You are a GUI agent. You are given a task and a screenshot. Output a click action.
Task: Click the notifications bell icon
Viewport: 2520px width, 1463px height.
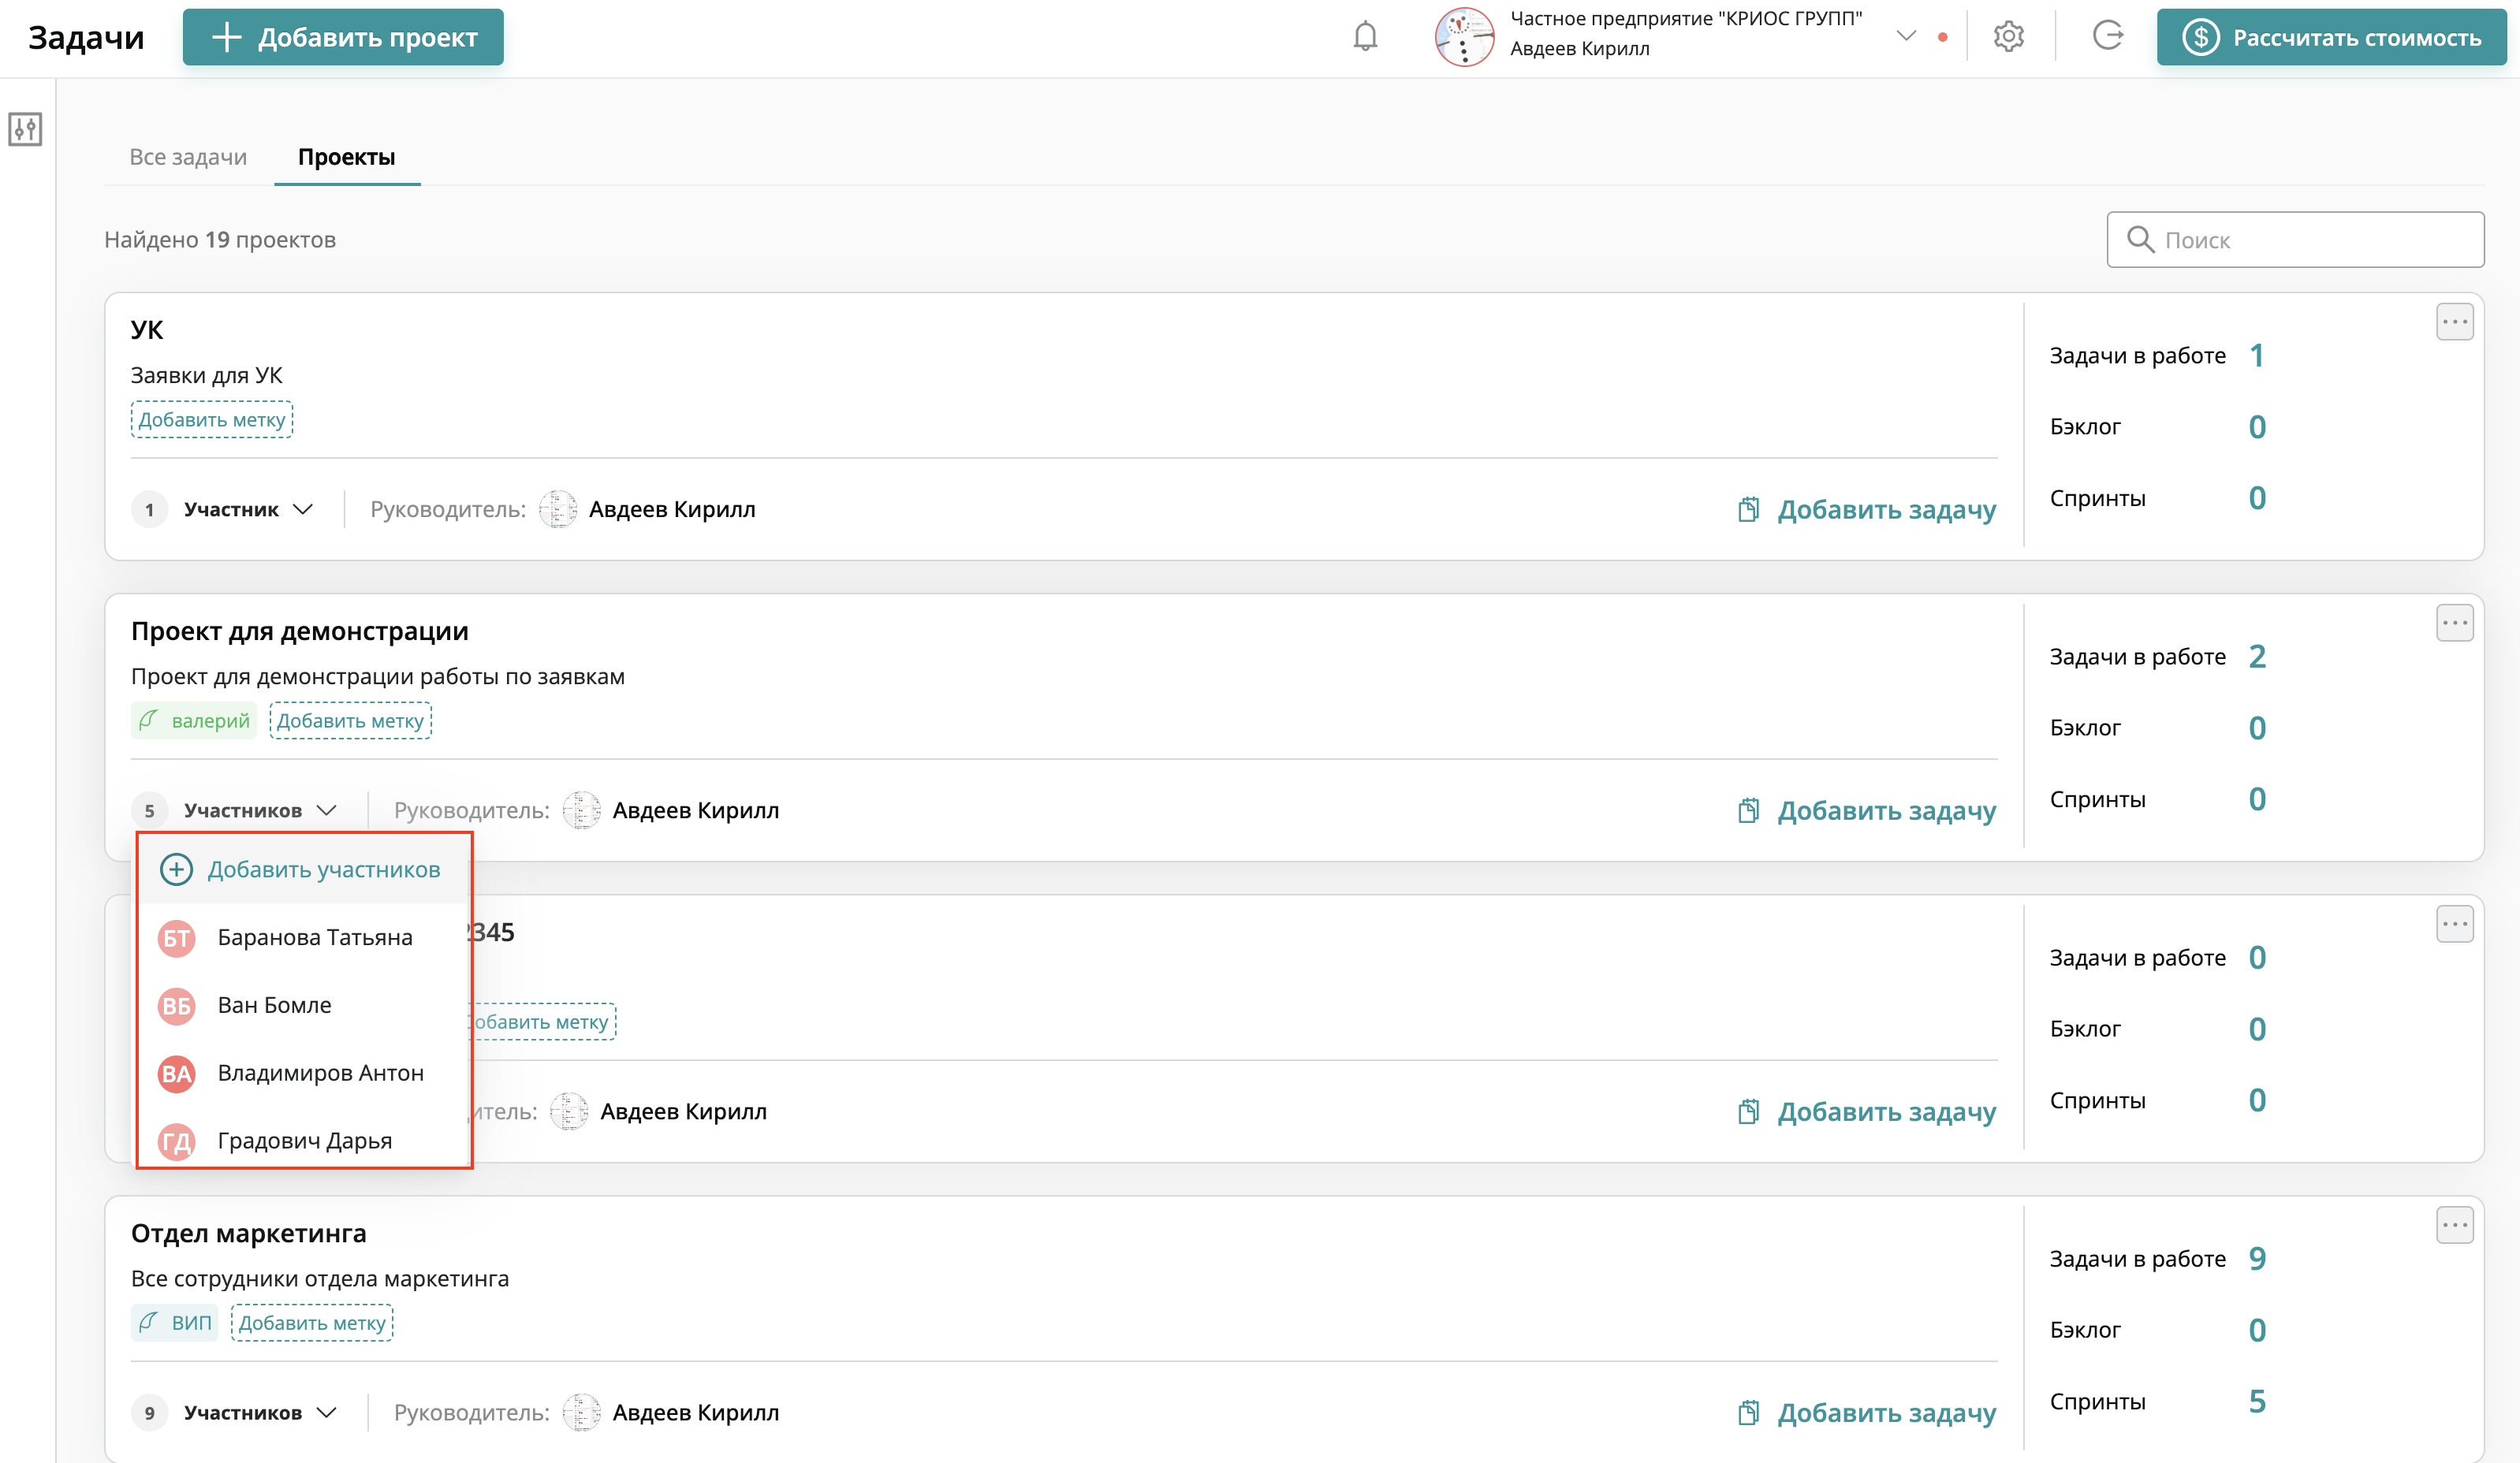click(x=1365, y=37)
